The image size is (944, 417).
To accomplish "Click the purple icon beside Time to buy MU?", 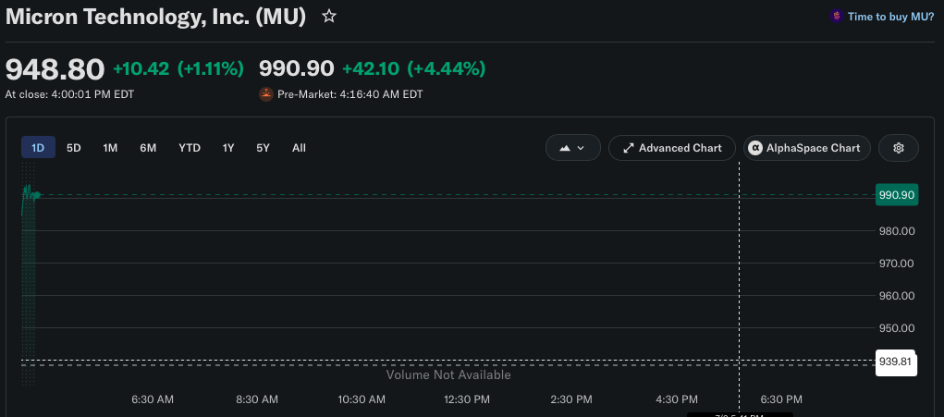I will click(836, 17).
